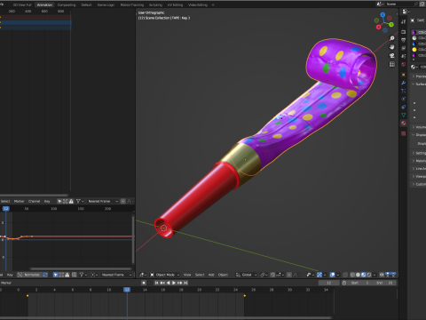The image size is (426, 320).
Task: Click the blue material slot swatch
Action: pos(414,44)
